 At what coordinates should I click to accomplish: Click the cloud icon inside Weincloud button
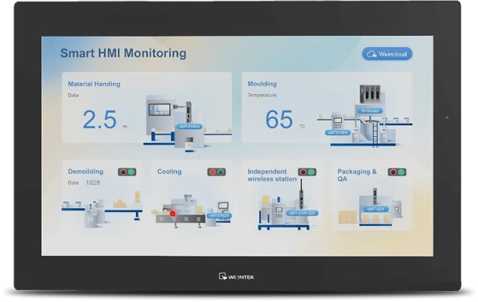pyautogui.click(x=372, y=54)
